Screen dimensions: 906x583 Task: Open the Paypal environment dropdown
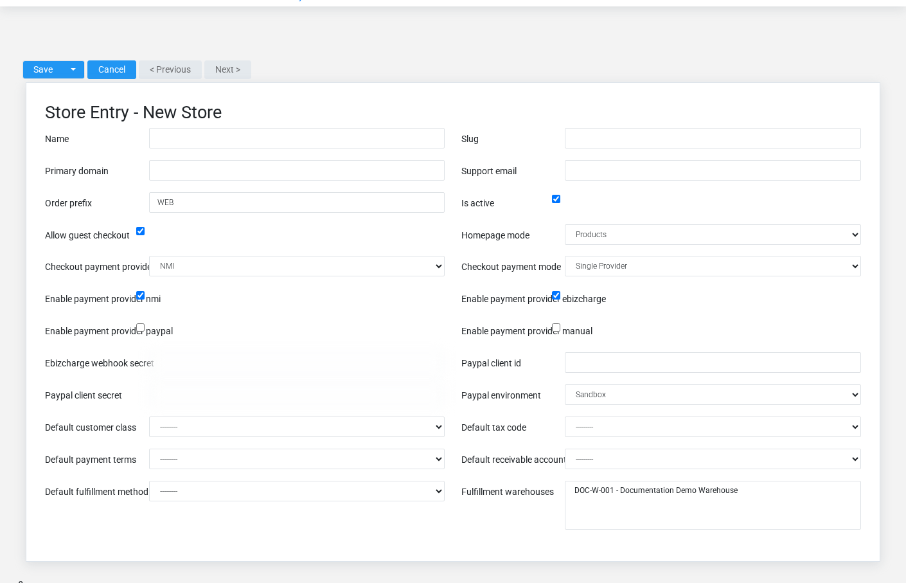713,395
